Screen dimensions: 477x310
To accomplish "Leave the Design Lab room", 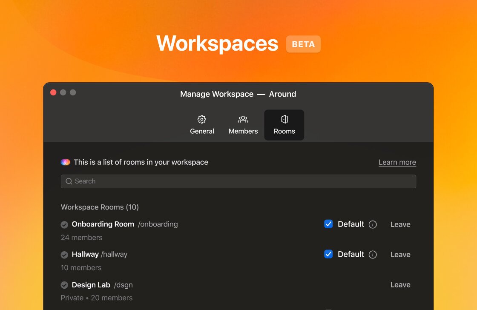I will pyautogui.click(x=400, y=285).
